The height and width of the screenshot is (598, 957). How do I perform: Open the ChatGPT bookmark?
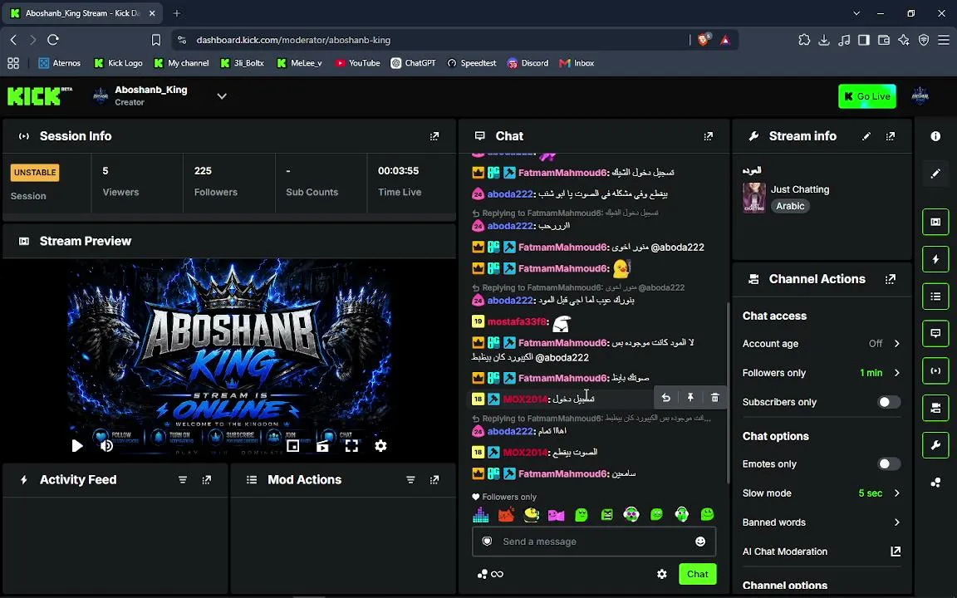(x=413, y=63)
